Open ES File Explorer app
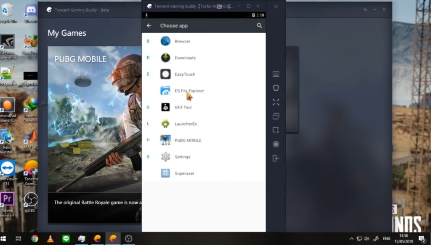This screenshot has height=245, width=431. click(x=189, y=91)
